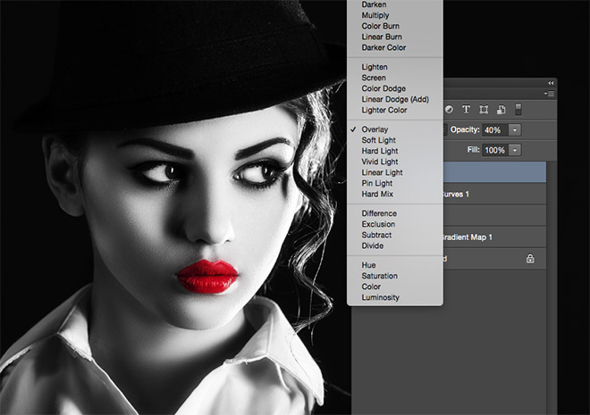Click the filter for adjustment layers icon
The width and height of the screenshot is (590, 415).
pos(449,110)
